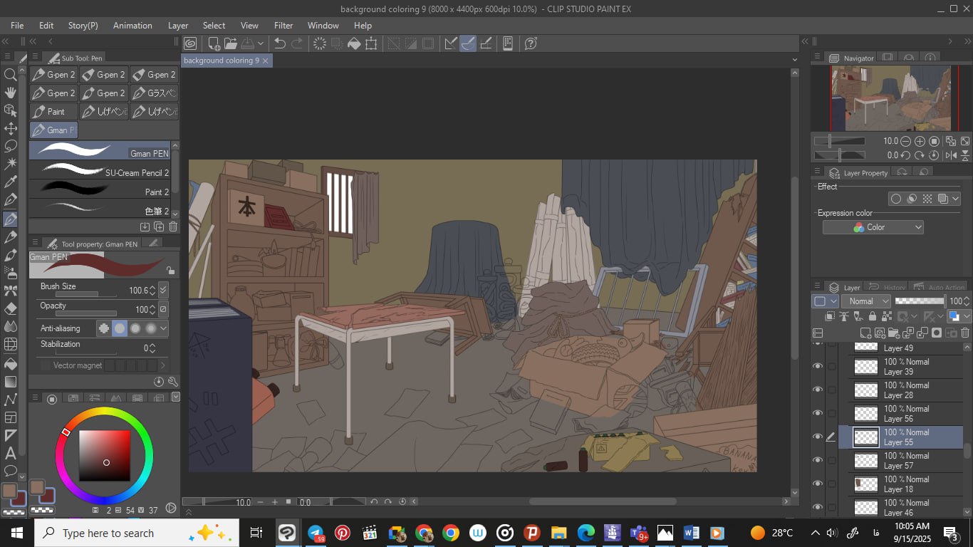Select the Paint sub tool group
This screenshot has width=973, height=547.
click(53, 112)
